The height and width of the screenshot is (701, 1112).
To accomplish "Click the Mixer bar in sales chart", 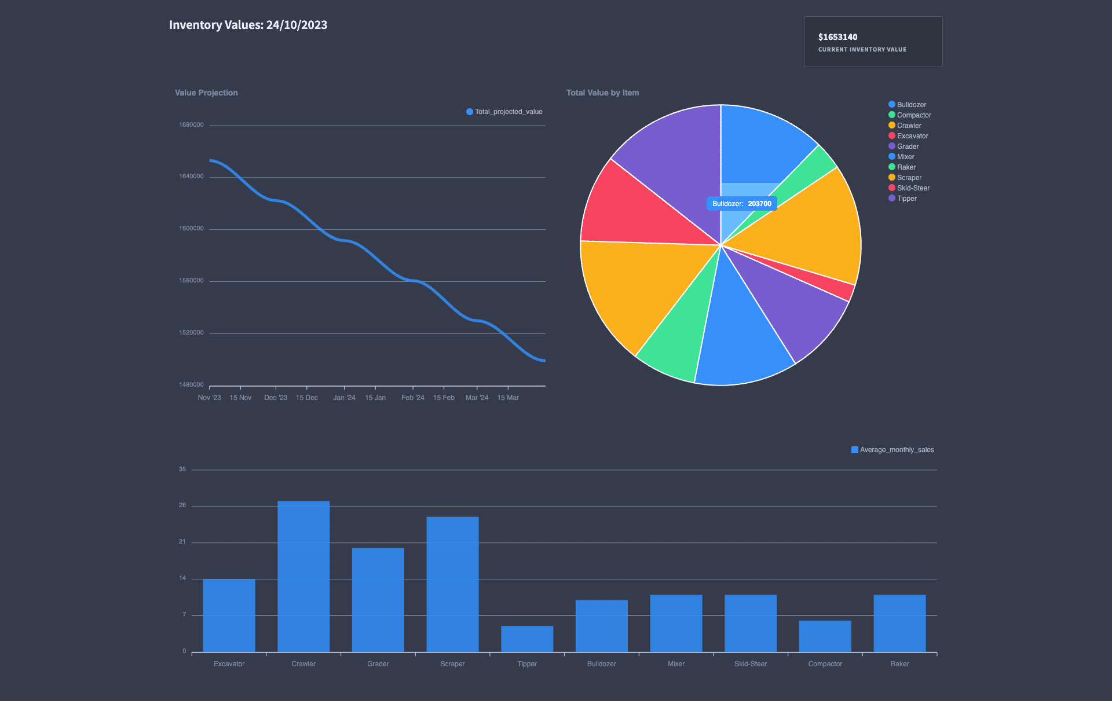I will (x=676, y=623).
